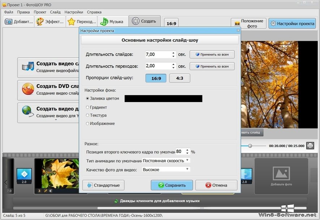The height and width of the screenshot is (220, 320).
Task: Click the timeline horizontal scrollbar
Action: 202,208
